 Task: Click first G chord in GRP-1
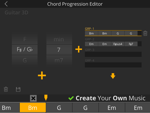click(x=118, y=33)
